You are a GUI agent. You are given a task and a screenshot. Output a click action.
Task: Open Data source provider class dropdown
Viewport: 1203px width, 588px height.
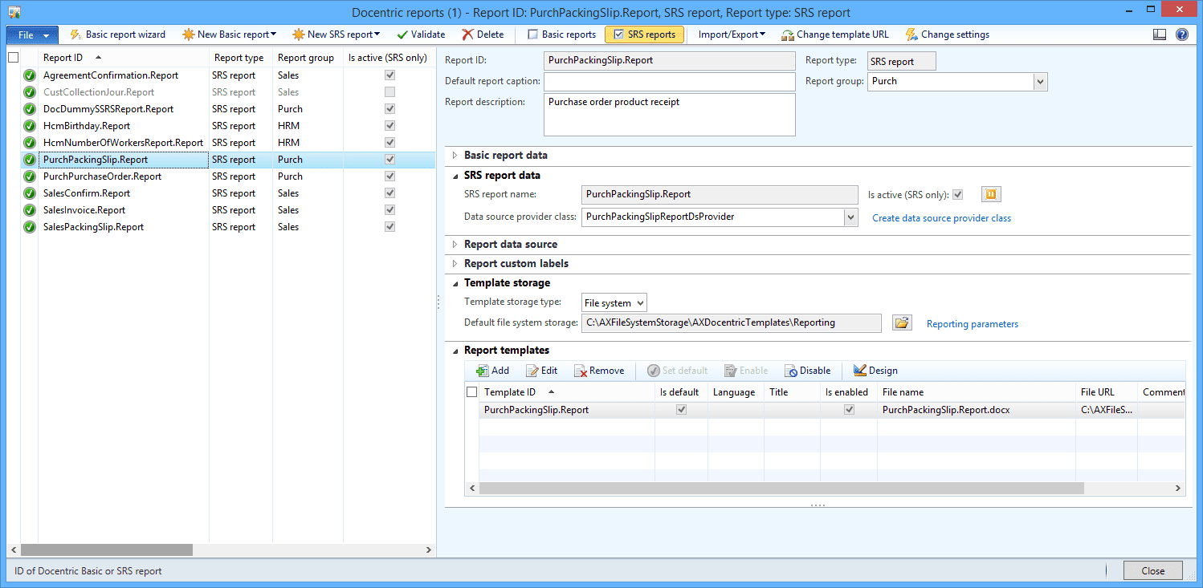coord(850,217)
